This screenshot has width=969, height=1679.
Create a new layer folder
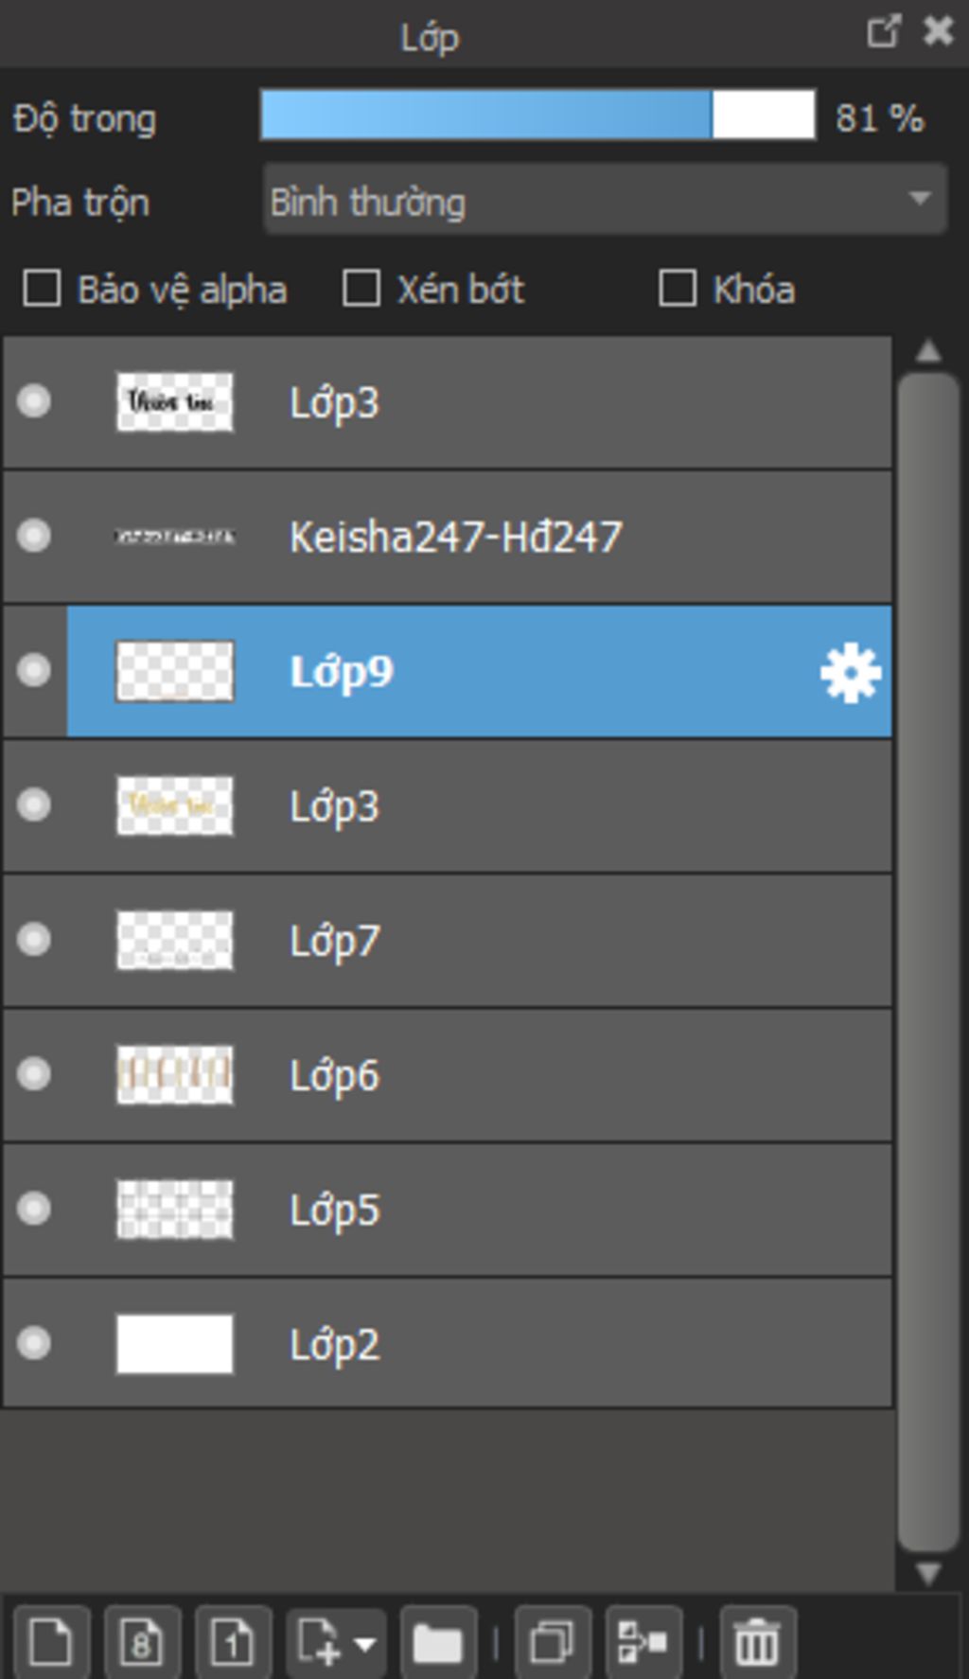[x=438, y=1641]
